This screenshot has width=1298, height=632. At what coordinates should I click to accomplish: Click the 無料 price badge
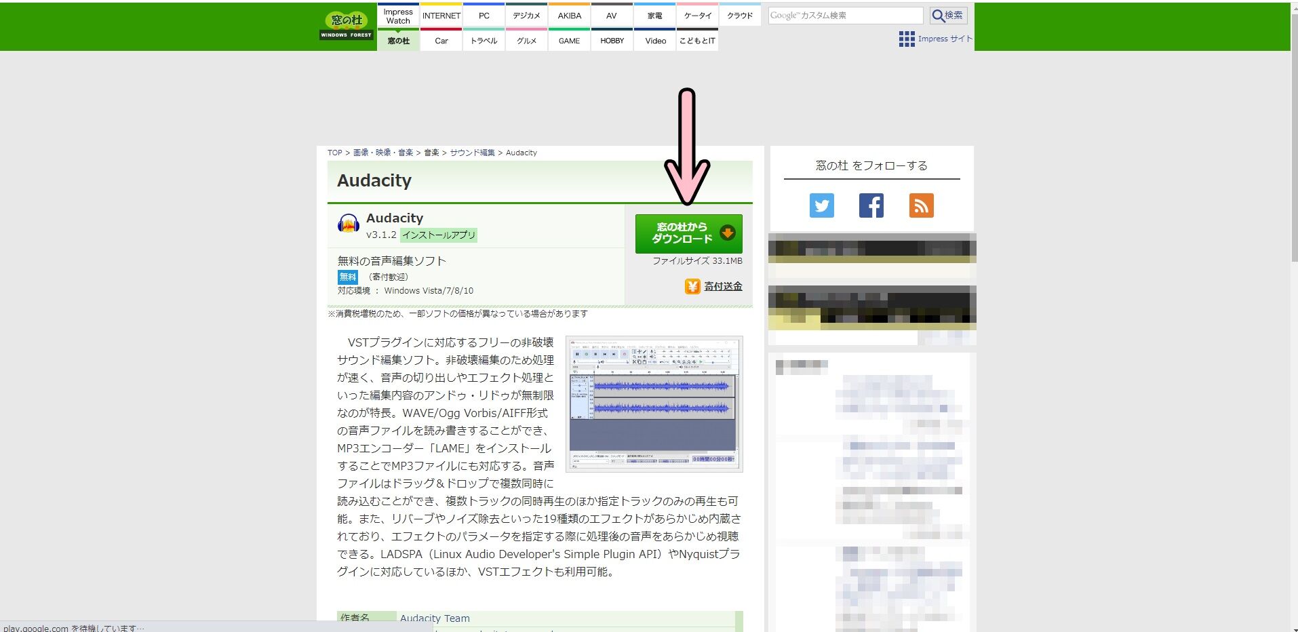coord(347,277)
